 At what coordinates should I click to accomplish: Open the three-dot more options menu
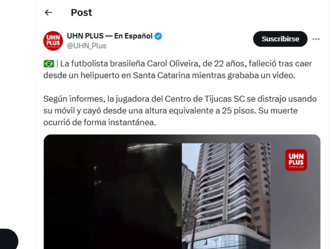coord(316,39)
